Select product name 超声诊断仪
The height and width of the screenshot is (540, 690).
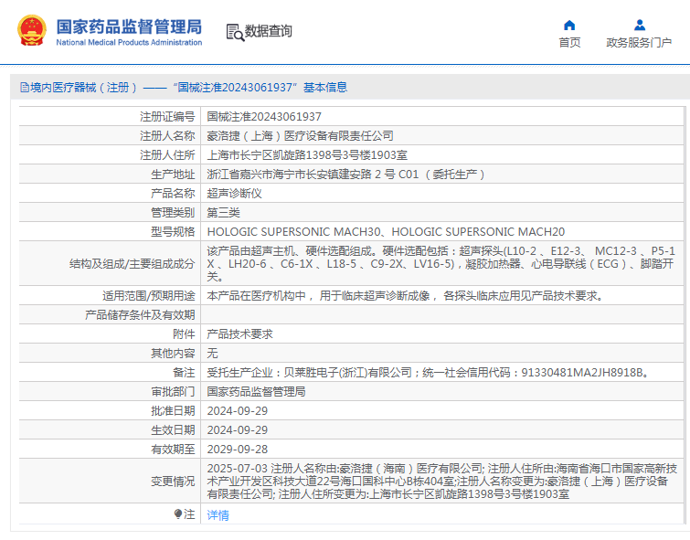tap(234, 194)
